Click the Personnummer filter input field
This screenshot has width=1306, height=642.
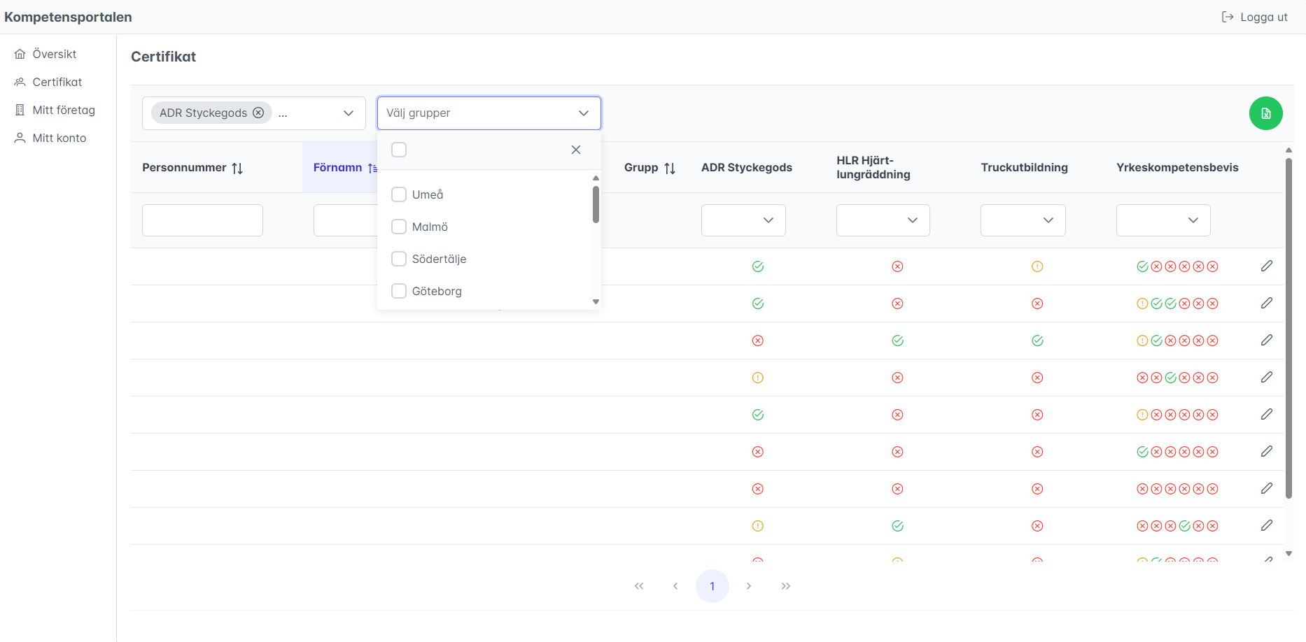[x=202, y=220]
